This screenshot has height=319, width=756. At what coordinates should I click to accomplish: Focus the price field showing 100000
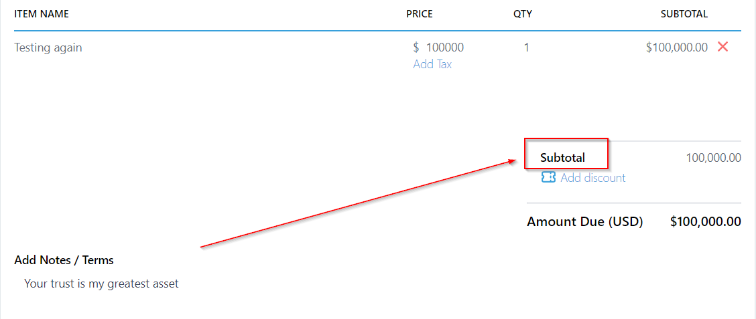pos(444,47)
